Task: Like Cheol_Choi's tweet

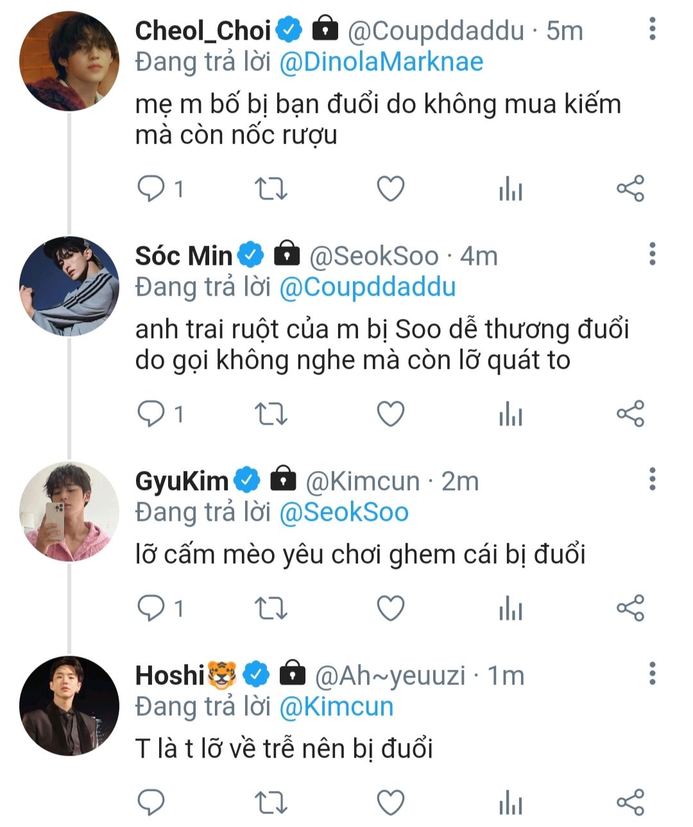Action: pyautogui.click(x=390, y=189)
